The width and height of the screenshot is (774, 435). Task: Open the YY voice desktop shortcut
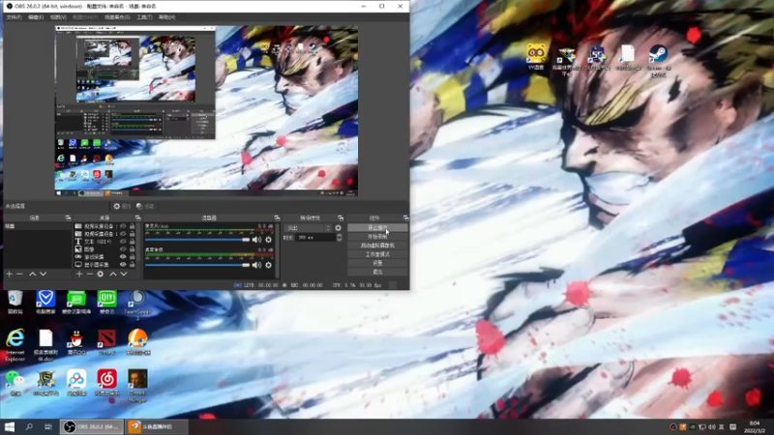[536, 57]
